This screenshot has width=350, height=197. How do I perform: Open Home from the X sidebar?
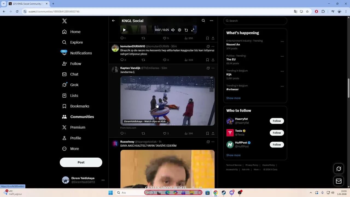click(71, 32)
